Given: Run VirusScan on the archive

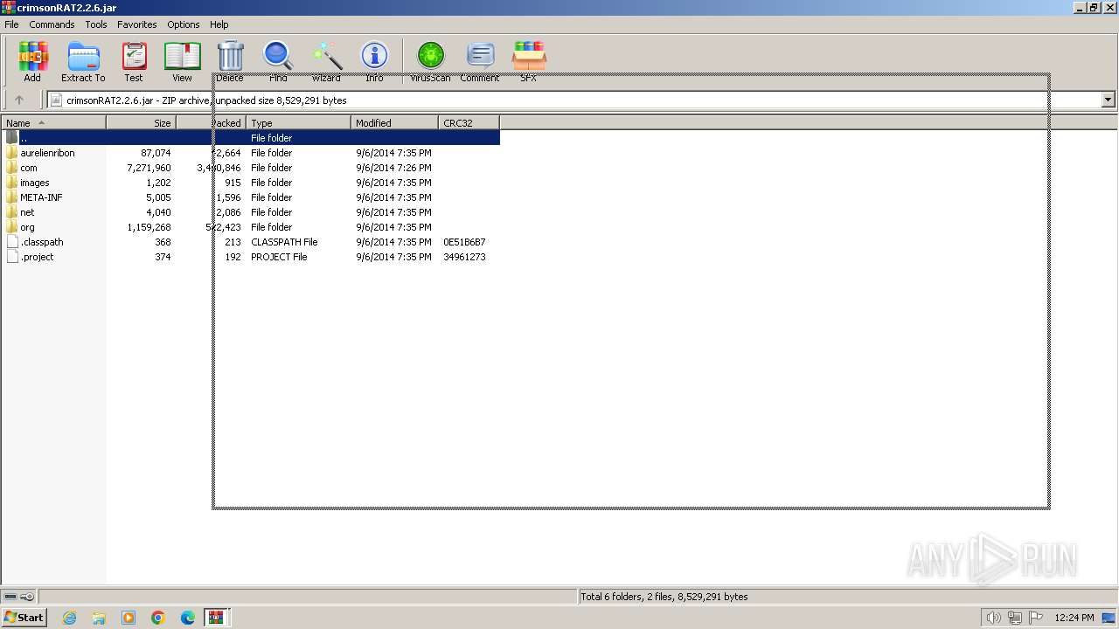Looking at the screenshot, I should (430, 60).
